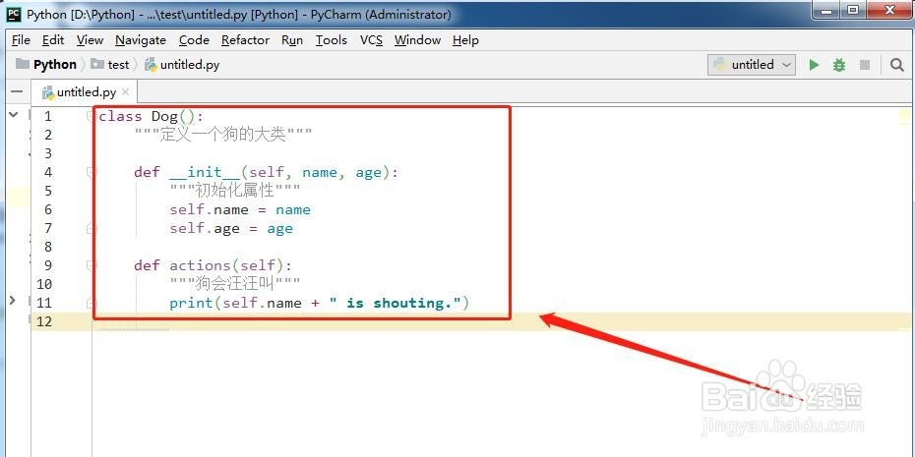The height and width of the screenshot is (457, 915).
Task: Open the Run menu
Action: pyautogui.click(x=292, y=40)
